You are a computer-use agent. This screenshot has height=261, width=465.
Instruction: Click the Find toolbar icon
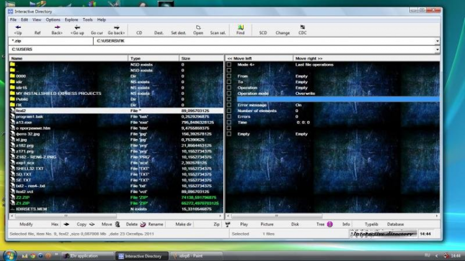(x=240, y=27)
